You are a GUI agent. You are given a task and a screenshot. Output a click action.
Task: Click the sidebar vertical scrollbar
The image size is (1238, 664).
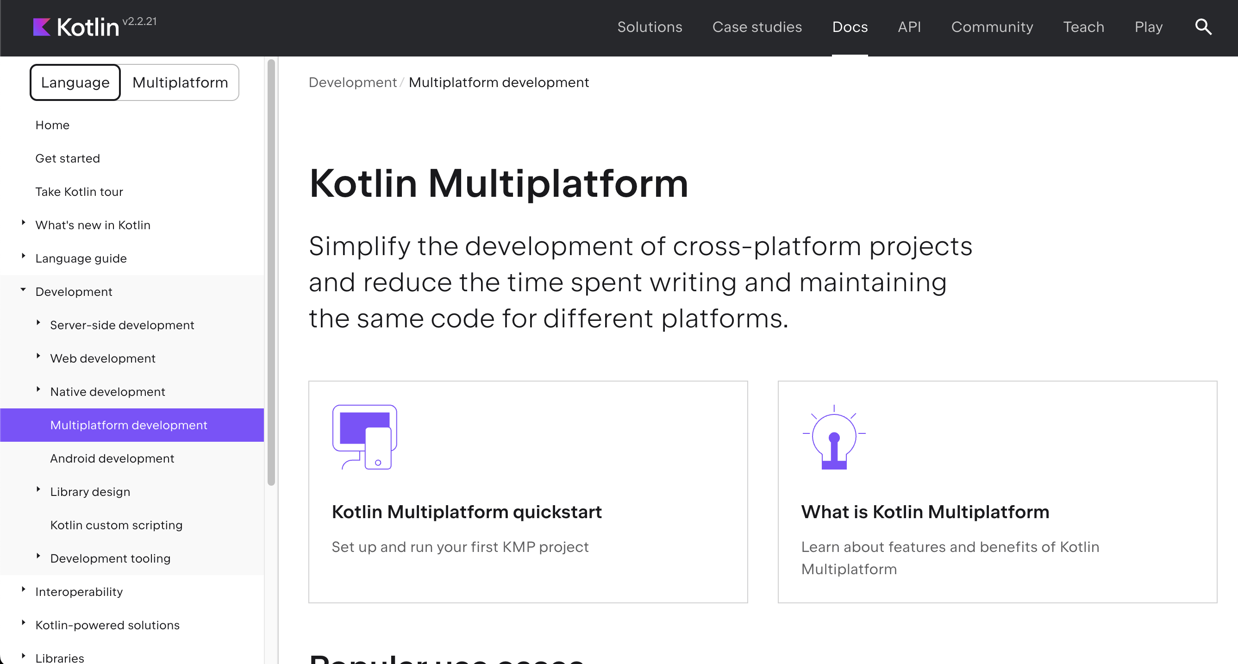coord(271,272)
